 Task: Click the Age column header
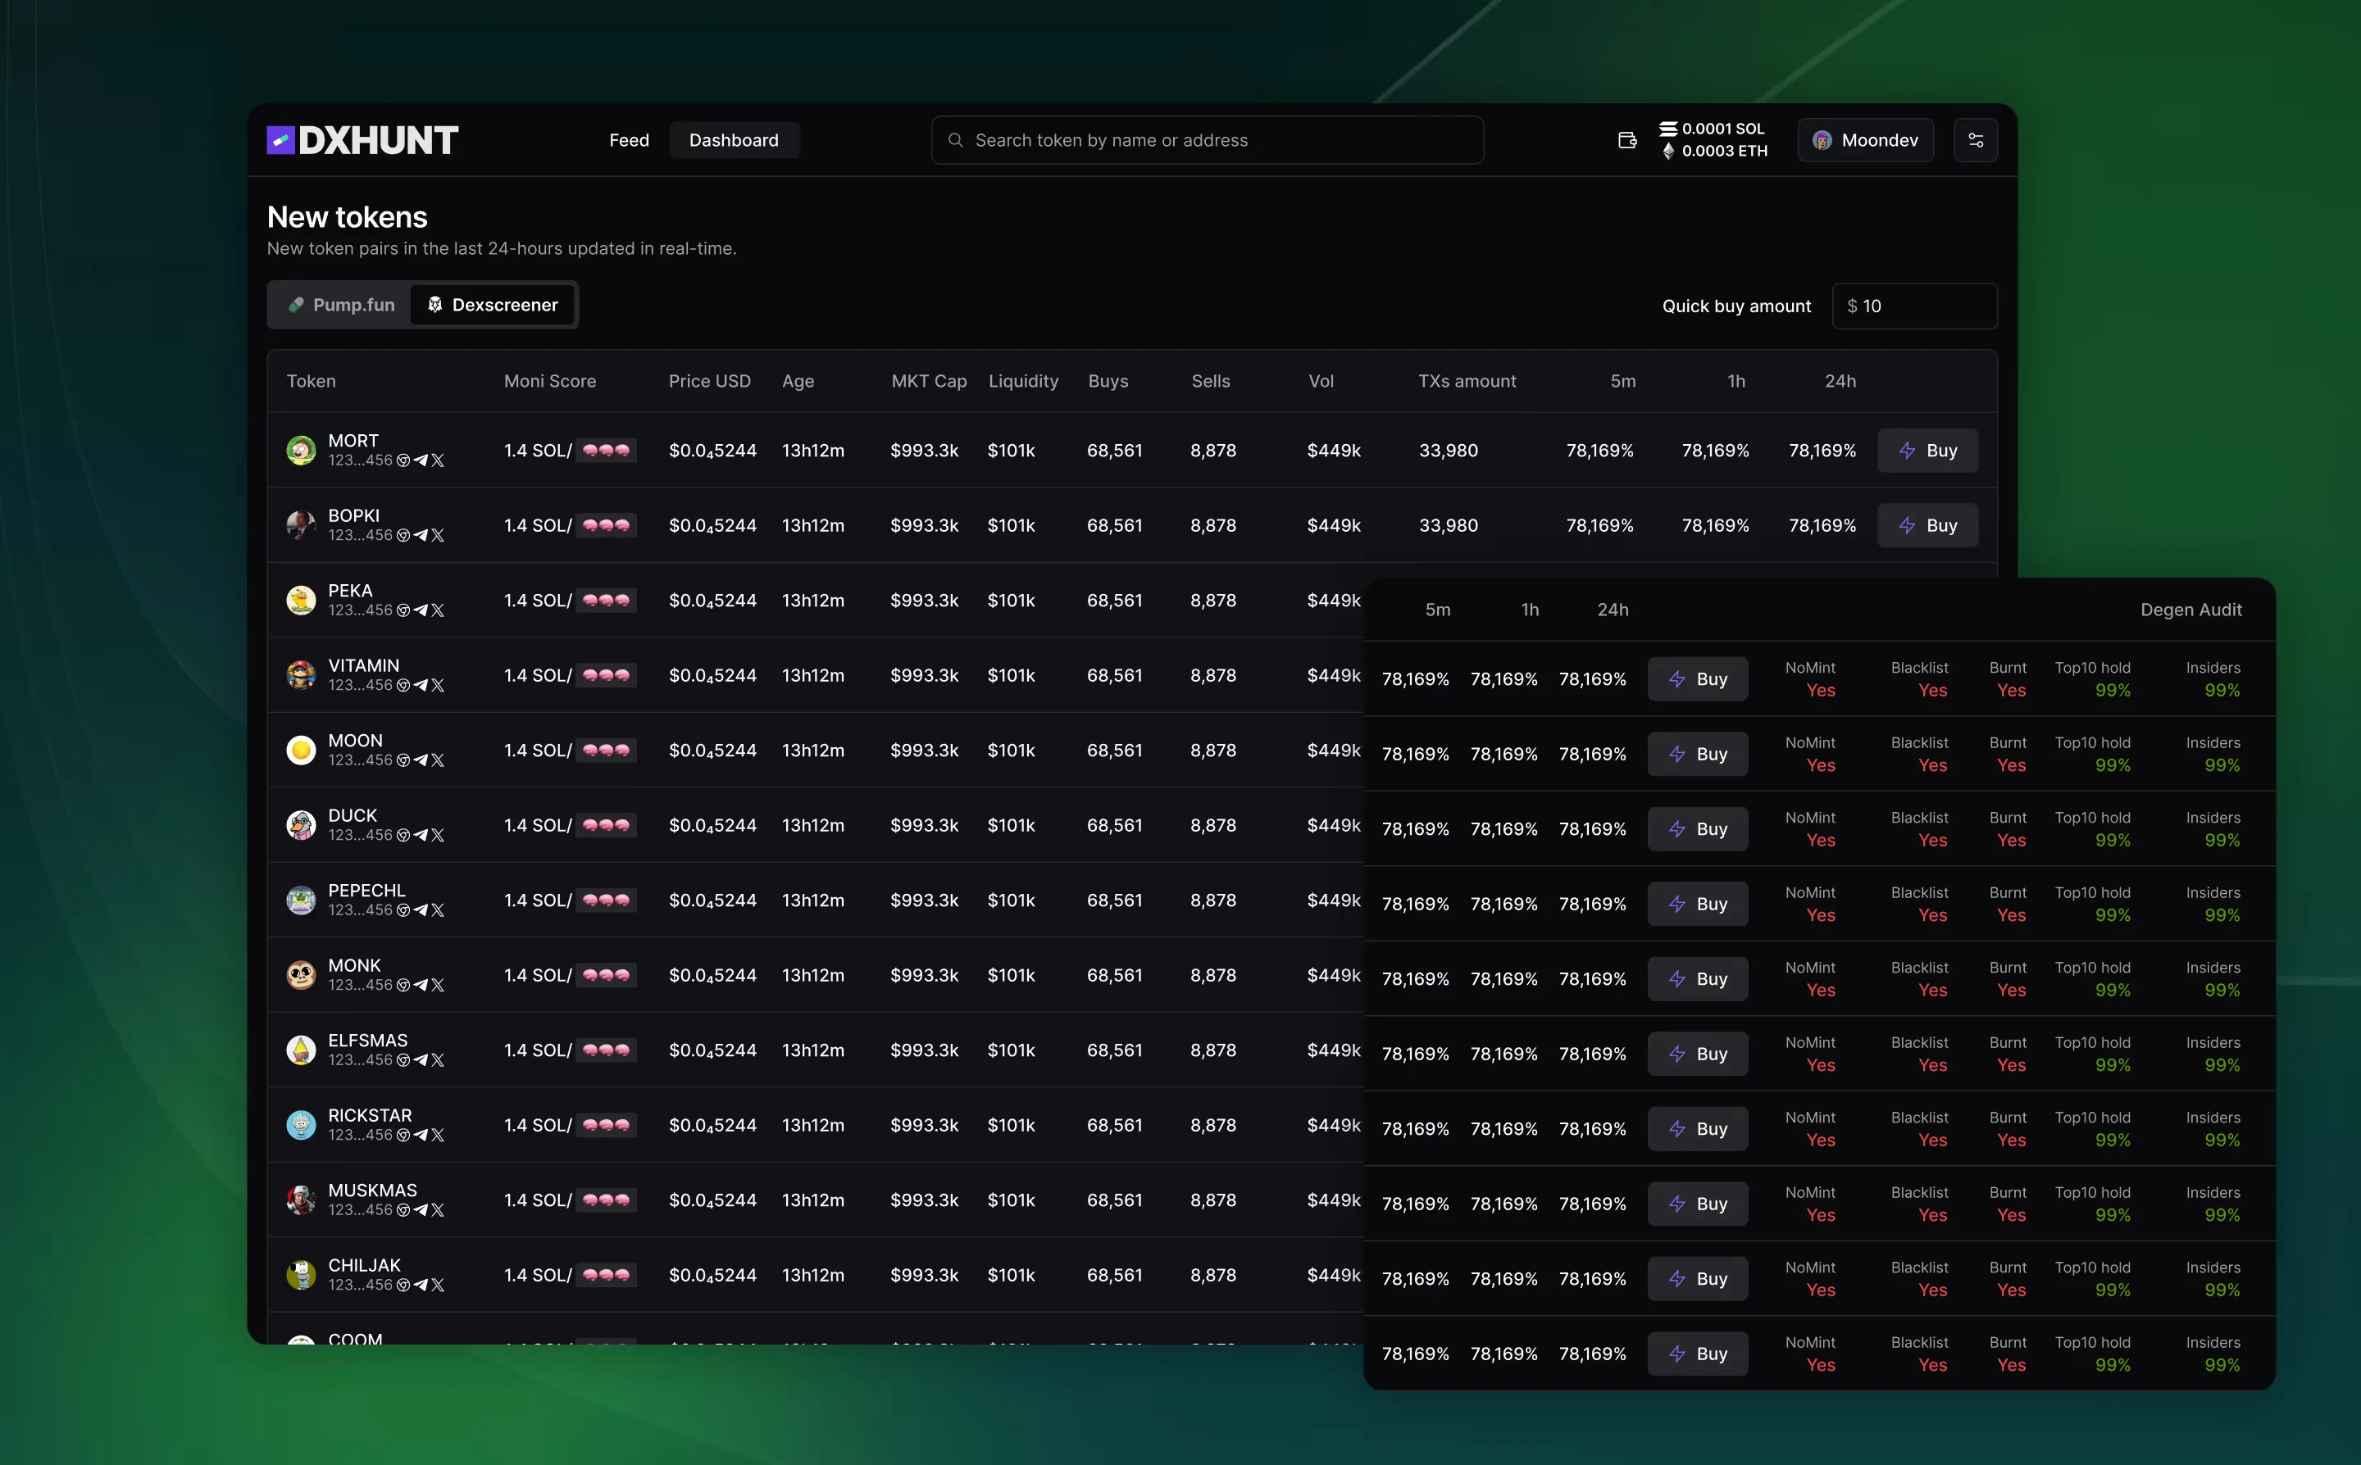798,382
